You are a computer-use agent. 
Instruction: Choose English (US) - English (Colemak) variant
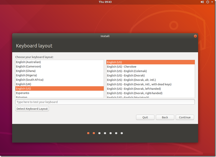150,71
